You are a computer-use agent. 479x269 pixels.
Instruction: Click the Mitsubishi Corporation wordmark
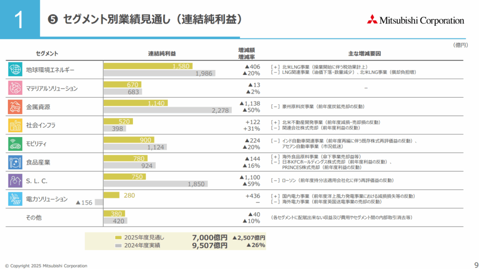421,20
